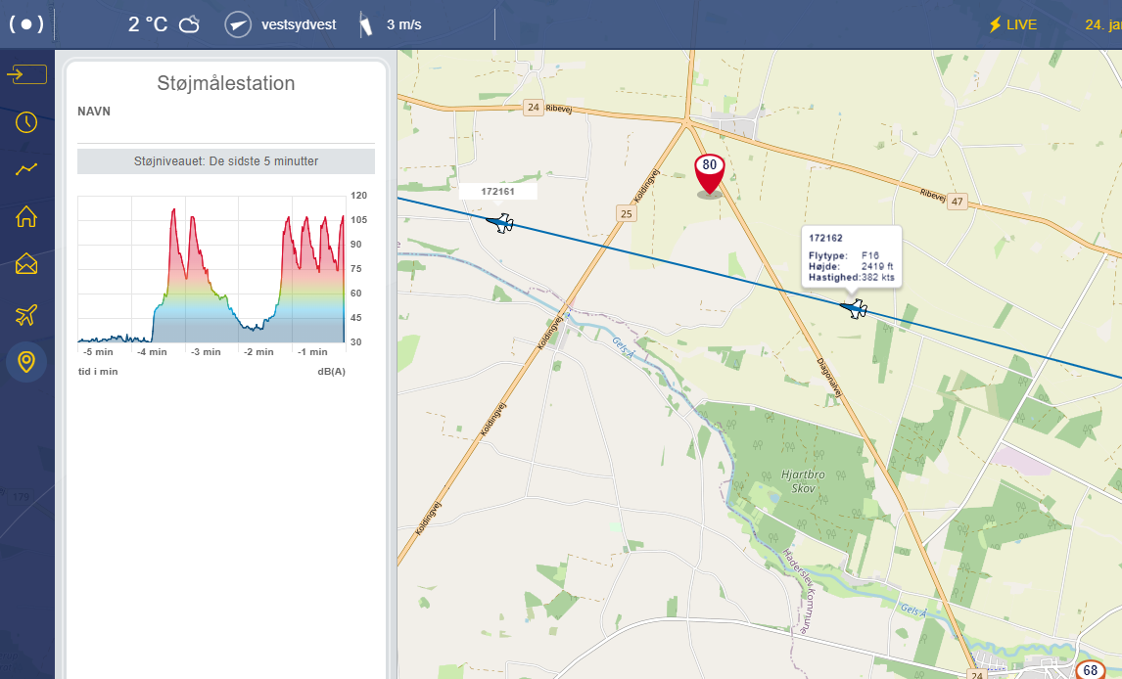Viewport: 1122px width, 679px height.
Task: Click the cloud weather icon next to 2 °C
Action: 190,23
